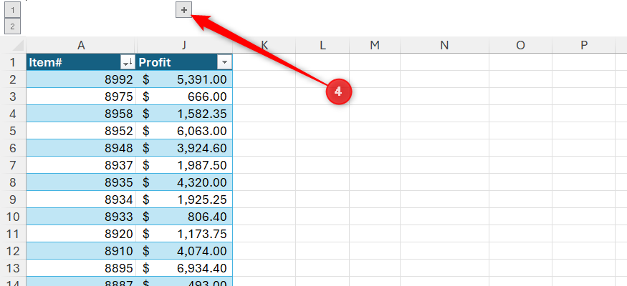This screenshot has height=286, width=627.
Task: Select profit cell 666.00
Action: pyautogui.click(x=184, y=97)
